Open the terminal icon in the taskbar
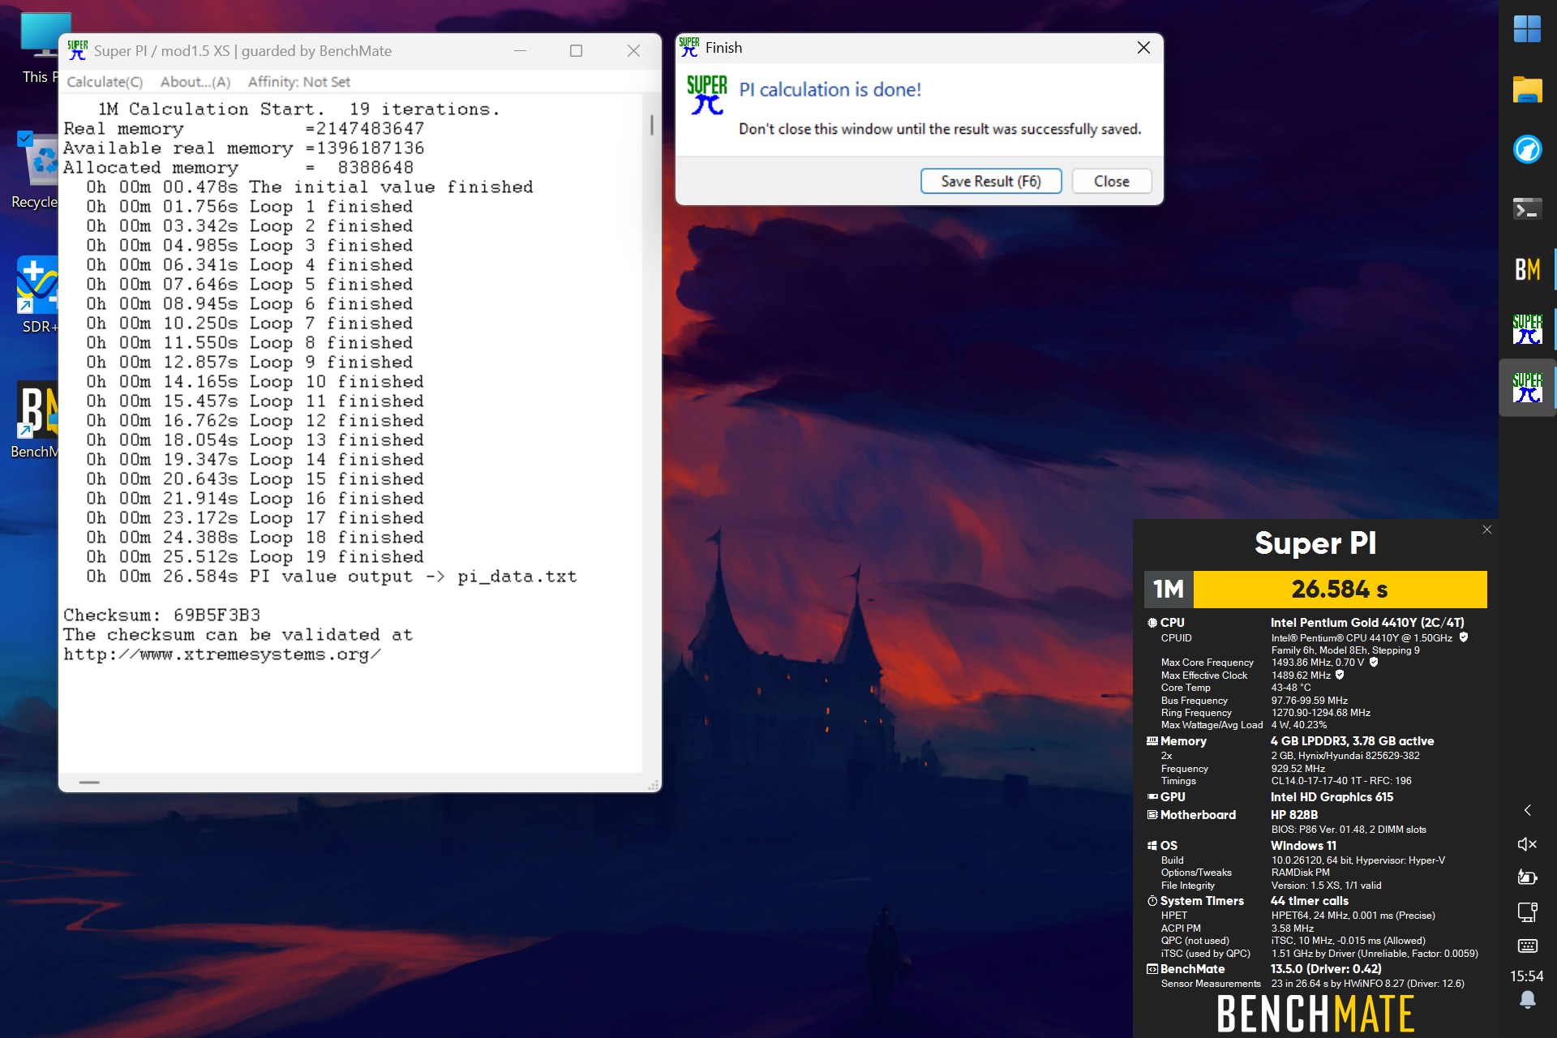This screenshot has height=1038, width=1557. point(1527,209)
